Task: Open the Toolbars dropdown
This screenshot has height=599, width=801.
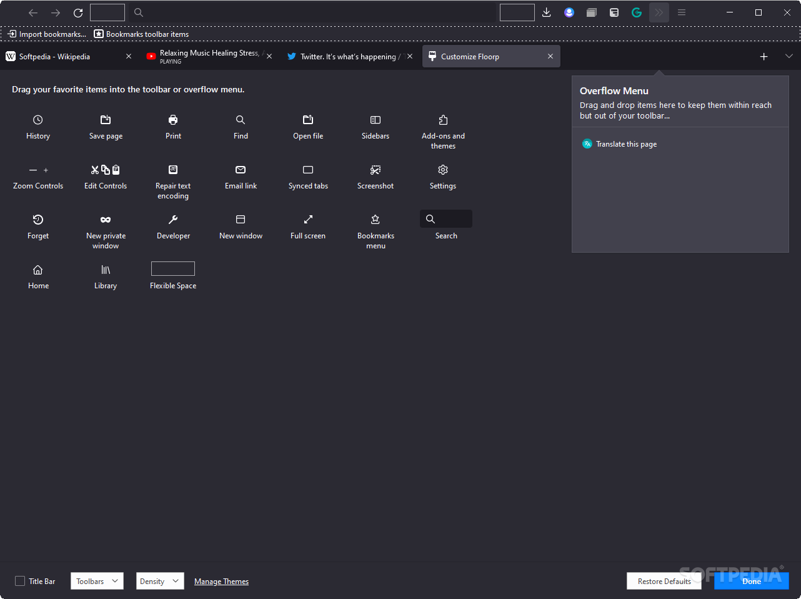Action: tap(97, 581)
